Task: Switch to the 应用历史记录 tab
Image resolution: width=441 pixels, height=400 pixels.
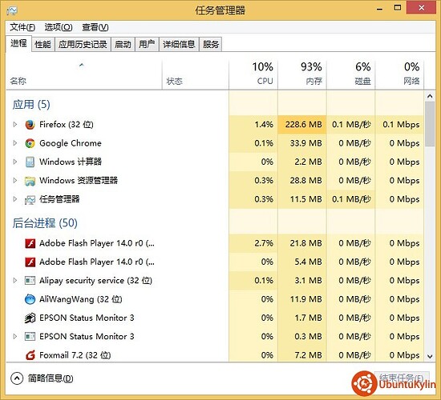Action: point(83,44)
